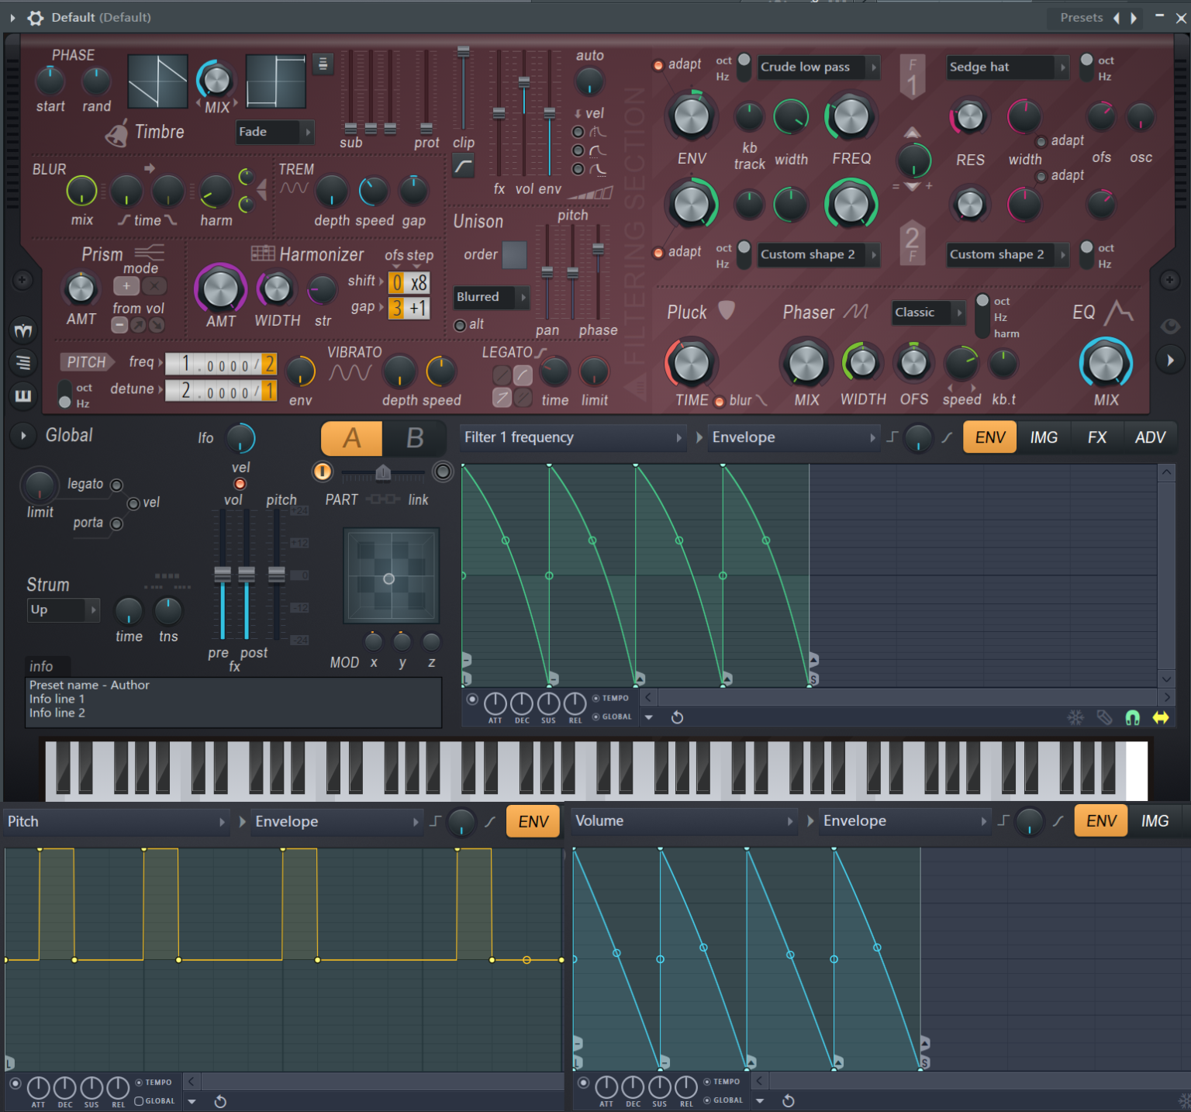
Task: Enable snapping with the green magnet icon
Action: coord(1131,718)
